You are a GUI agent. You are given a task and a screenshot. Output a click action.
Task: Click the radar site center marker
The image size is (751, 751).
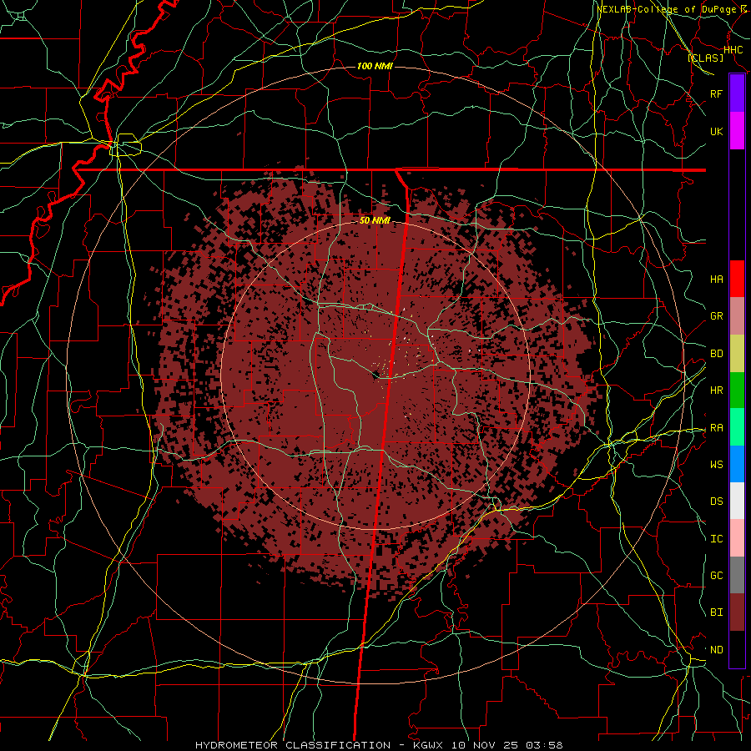coord(377,374)
